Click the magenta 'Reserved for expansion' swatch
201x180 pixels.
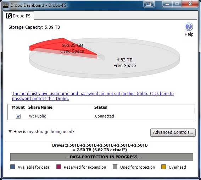coord(59,167)
